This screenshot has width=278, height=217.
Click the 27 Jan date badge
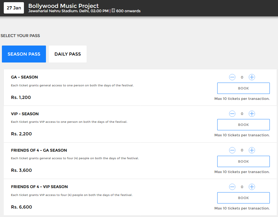14,8
